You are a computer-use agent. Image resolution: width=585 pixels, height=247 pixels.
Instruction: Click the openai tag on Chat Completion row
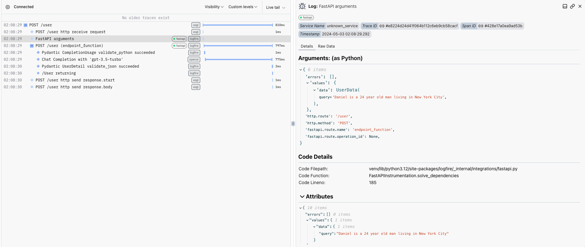194,59
